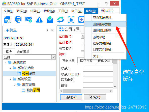The width and height of the screenshot is (149, 112).
Task: Click the 联系人(英文) input field
Action: 98,74
